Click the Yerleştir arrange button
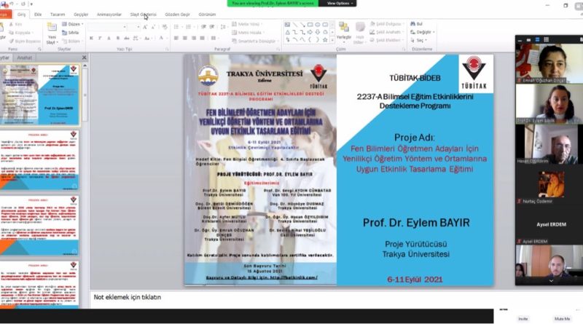 [x=344, y=33]
